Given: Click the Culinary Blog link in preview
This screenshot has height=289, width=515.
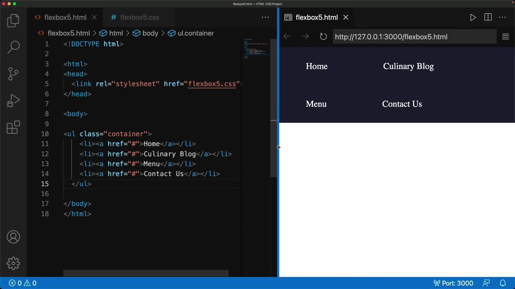Looking at the screenshot, I should click(x=408, y=66).
